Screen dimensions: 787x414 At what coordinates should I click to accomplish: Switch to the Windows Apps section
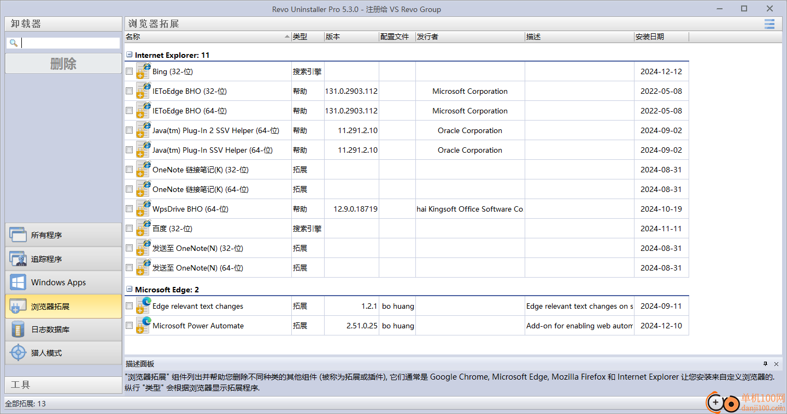pos(63,282)
